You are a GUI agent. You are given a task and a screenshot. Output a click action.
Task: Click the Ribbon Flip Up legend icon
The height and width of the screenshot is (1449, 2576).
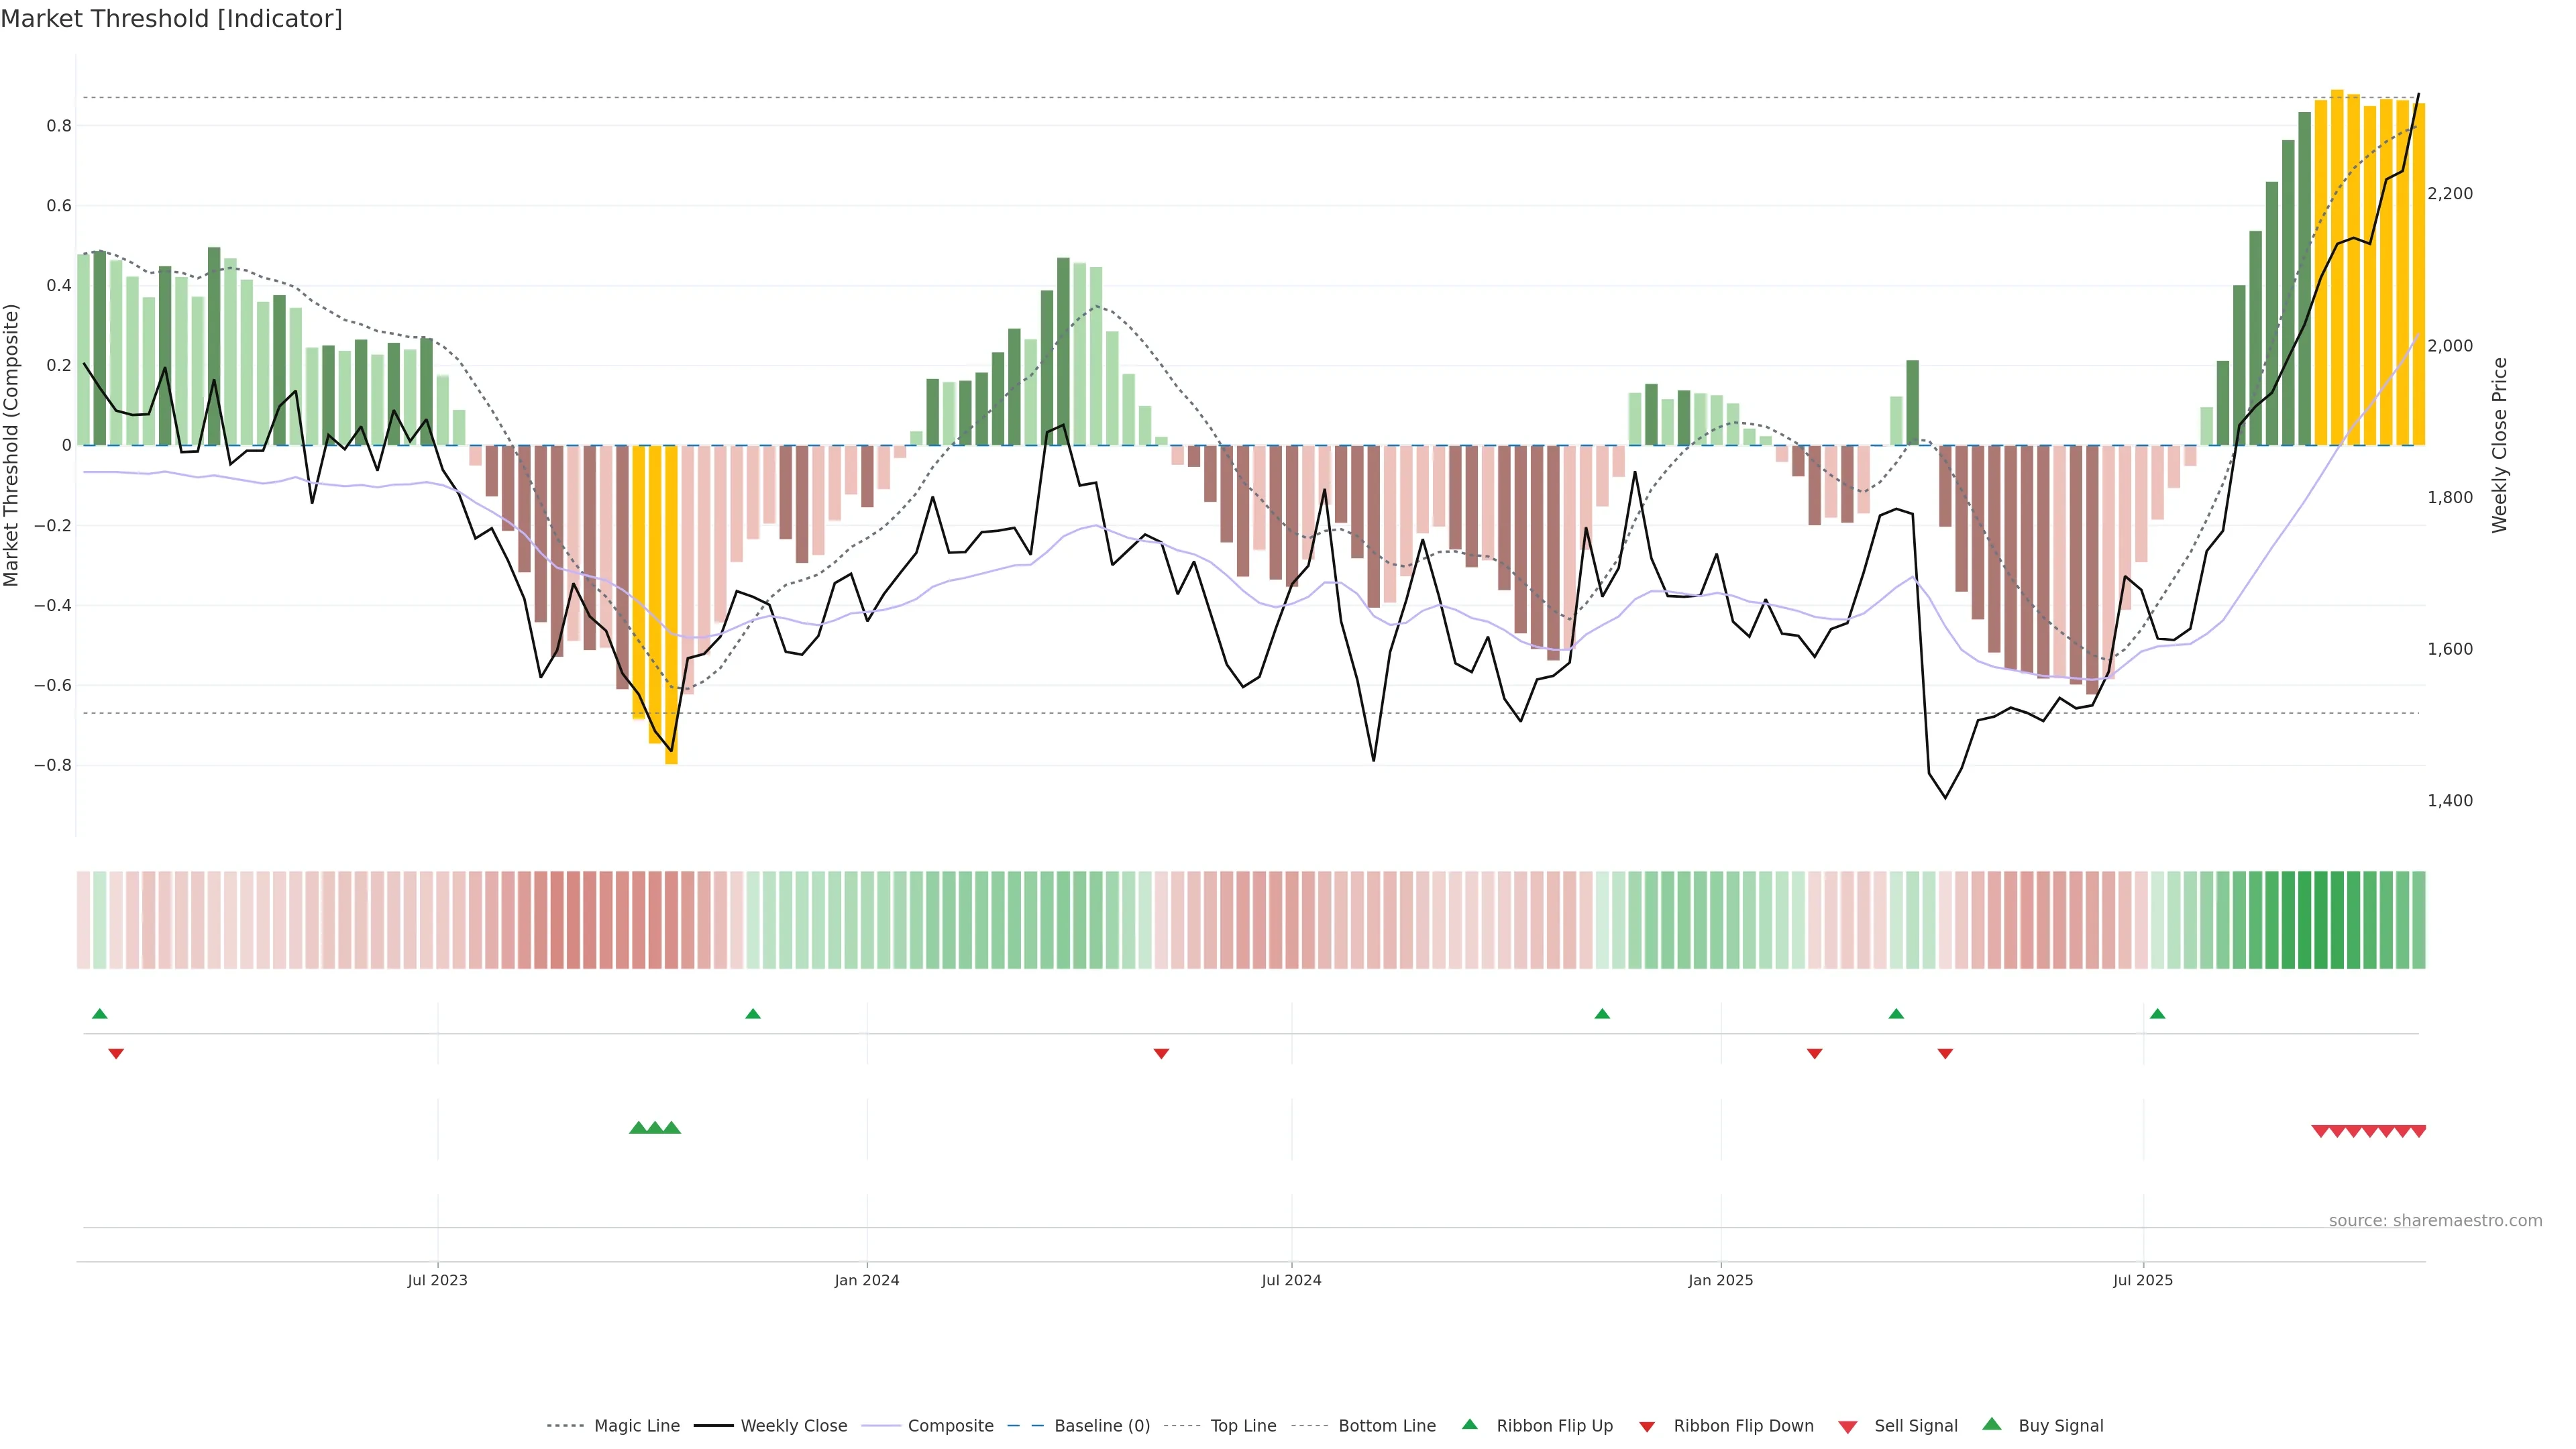tap(1470, 1425)
